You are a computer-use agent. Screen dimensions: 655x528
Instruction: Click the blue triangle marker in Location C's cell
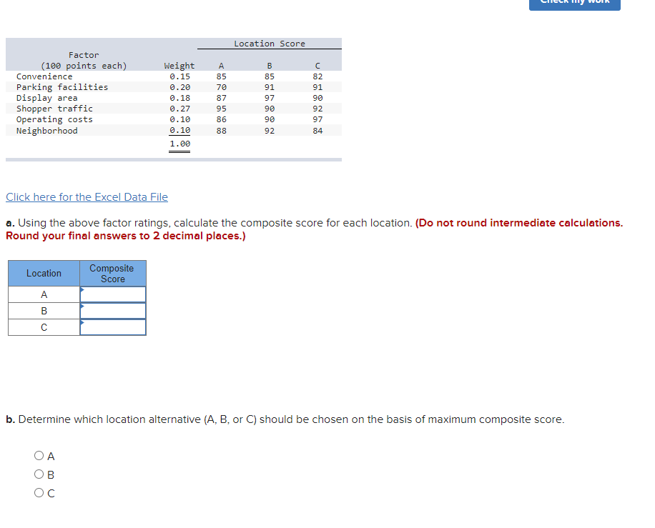pos(84,322)
